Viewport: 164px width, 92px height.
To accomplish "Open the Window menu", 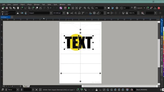I will tap(62, 5).
